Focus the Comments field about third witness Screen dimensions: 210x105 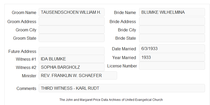tap(122, 88)
